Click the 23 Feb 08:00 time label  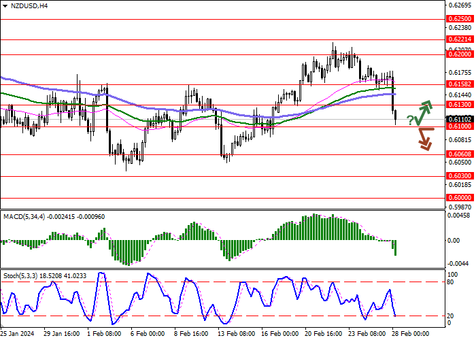[368, 334]
